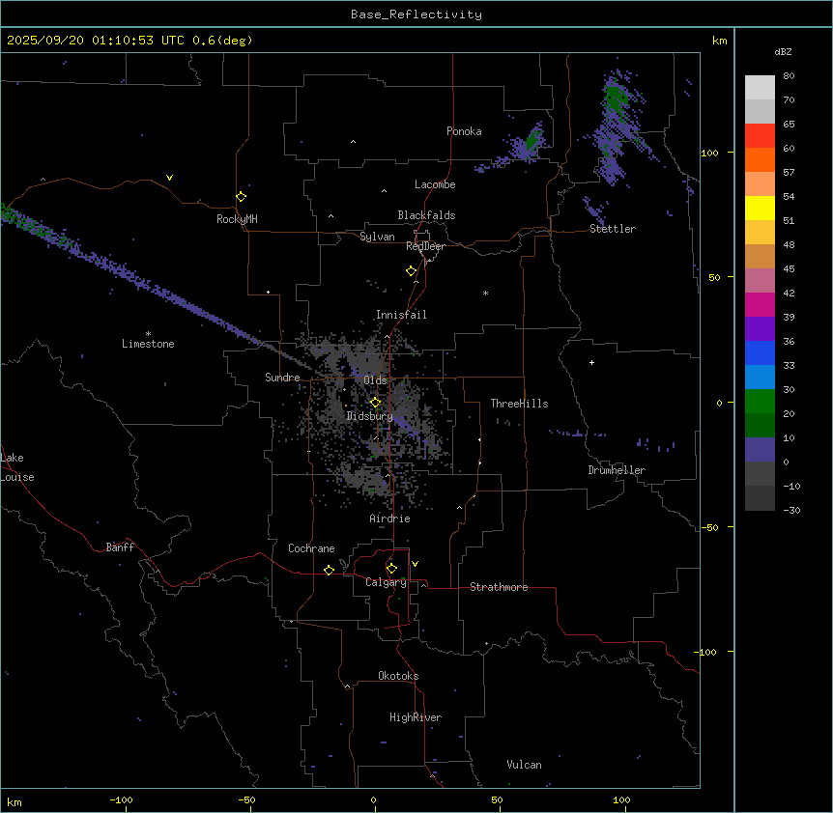Image resolution: width=833 pixels, height=813 pixels.
Task: Click the Ponoka town label
Action: [x=464, y=131]
